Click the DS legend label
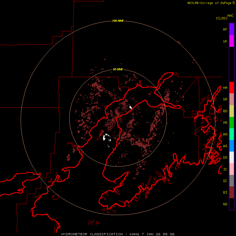Screen dimensions: 236x236 [x=225, y=158]
